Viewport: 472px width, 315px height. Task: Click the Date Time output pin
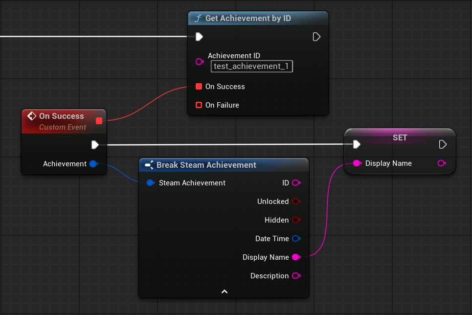tap(296, 239)
